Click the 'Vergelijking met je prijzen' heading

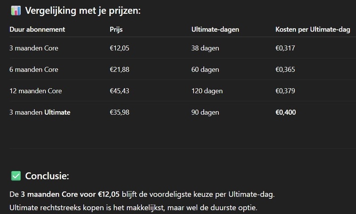(x=83, y=11)
